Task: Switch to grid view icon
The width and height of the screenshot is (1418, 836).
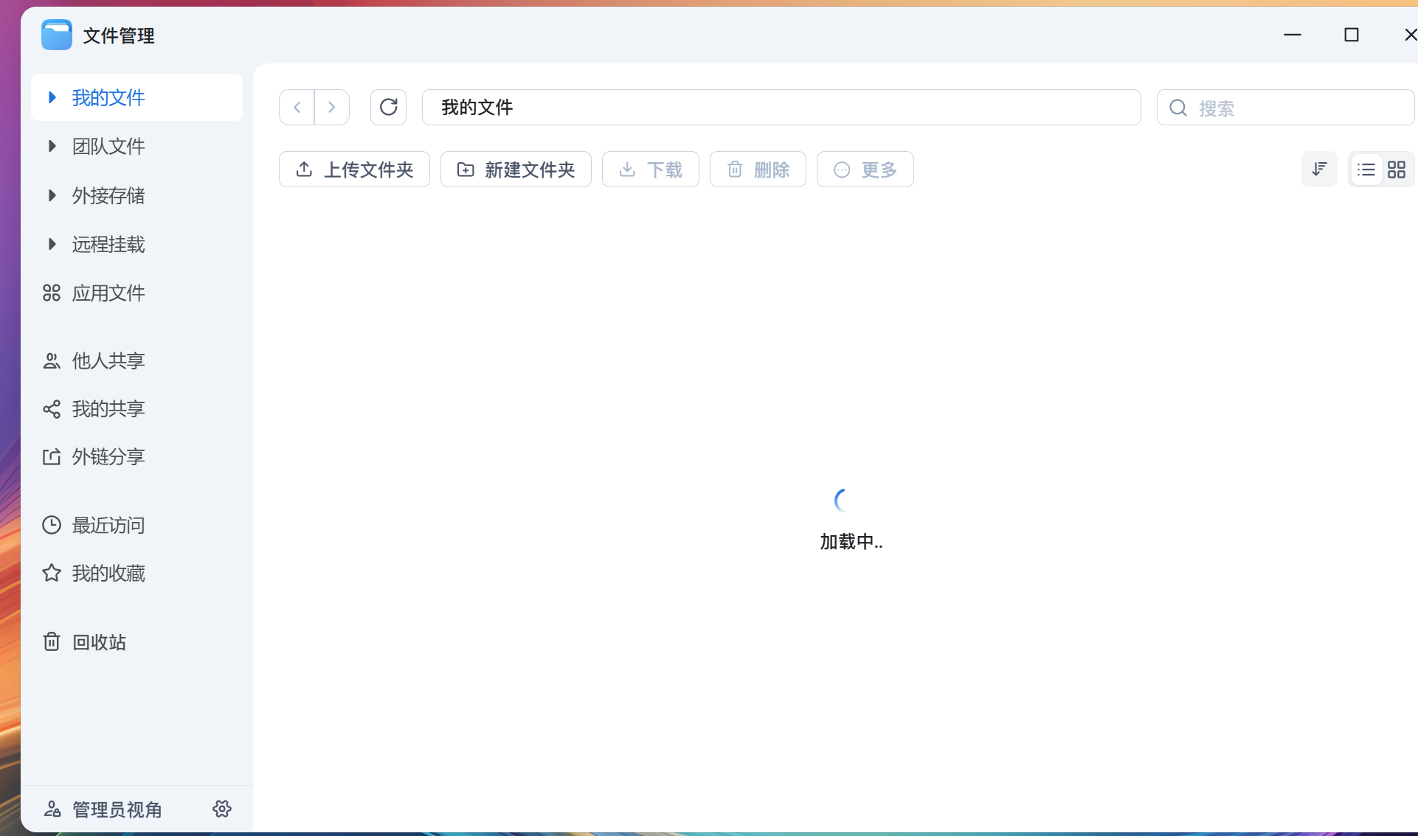Action: [x=1397, y=170]
